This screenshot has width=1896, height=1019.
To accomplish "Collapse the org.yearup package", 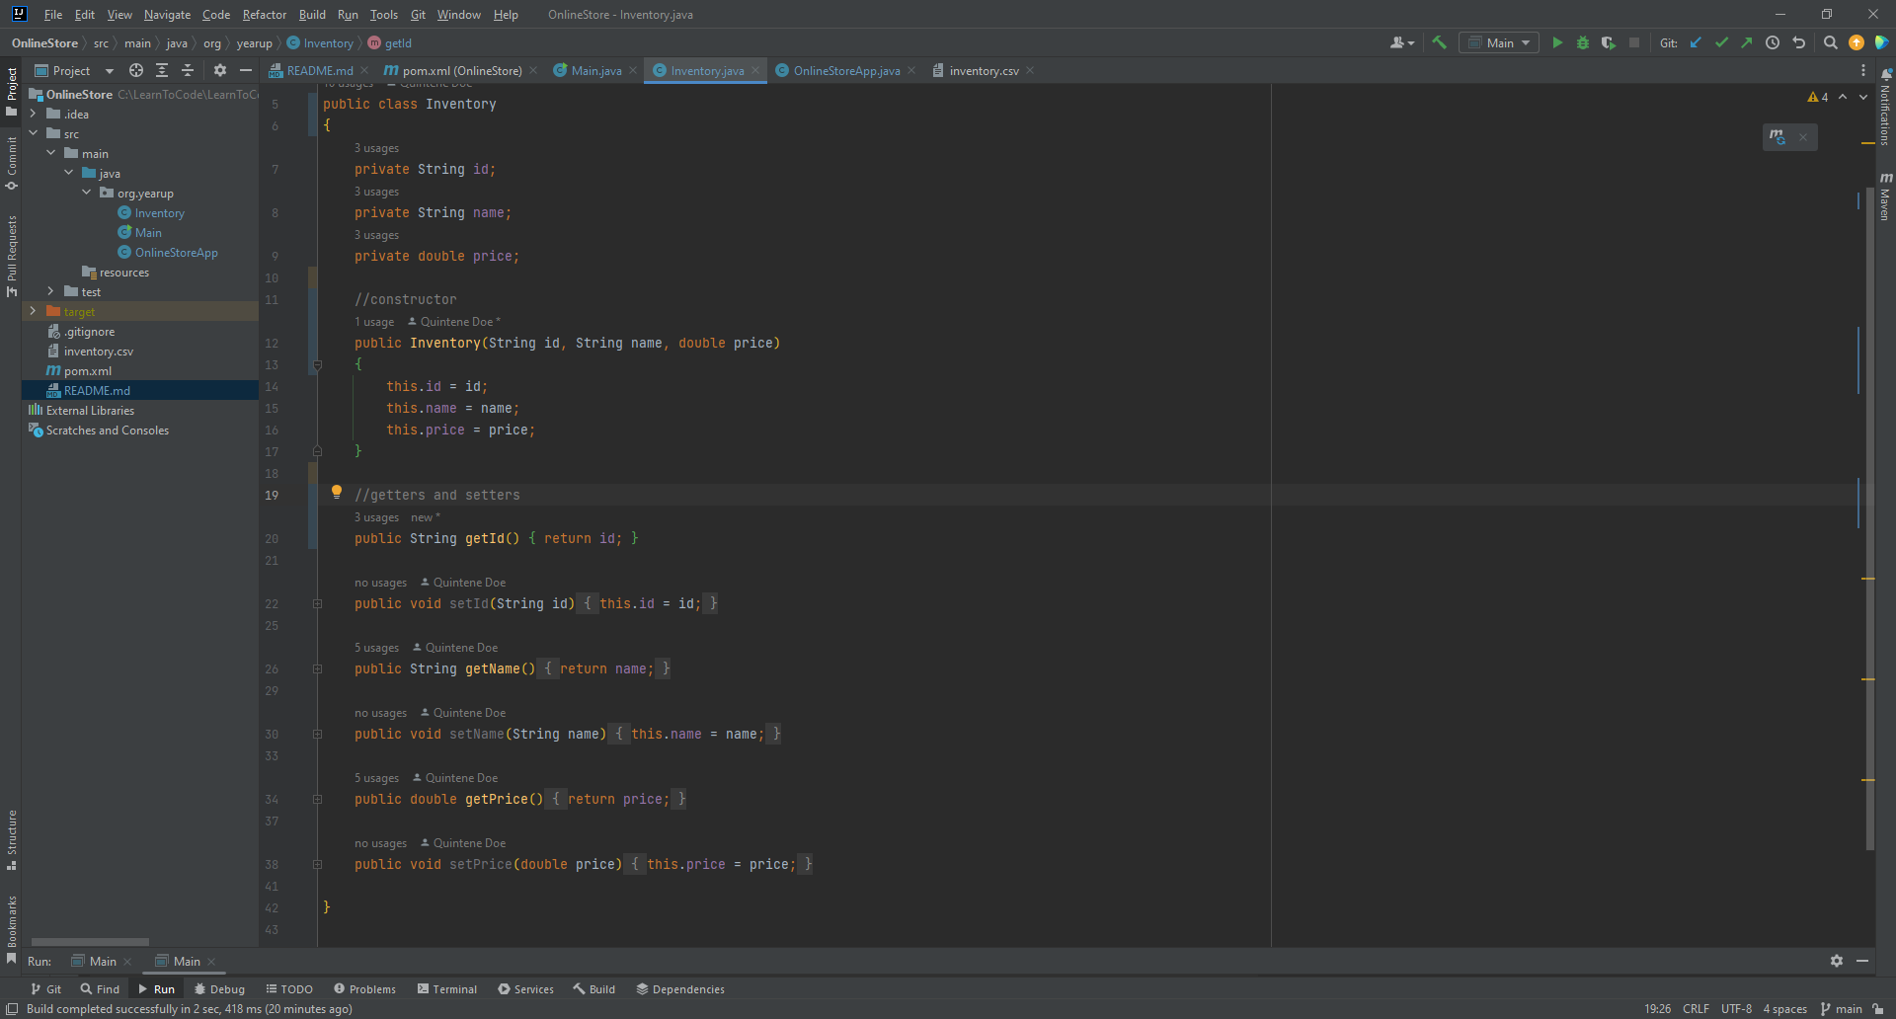I will (x=87, y=193).
